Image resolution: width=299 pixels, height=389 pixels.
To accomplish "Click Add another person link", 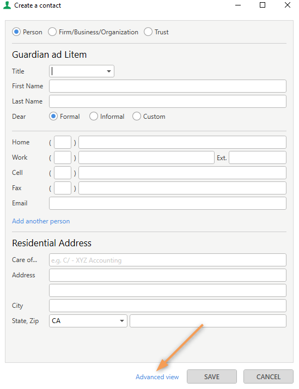I will [x=41, y=221].
